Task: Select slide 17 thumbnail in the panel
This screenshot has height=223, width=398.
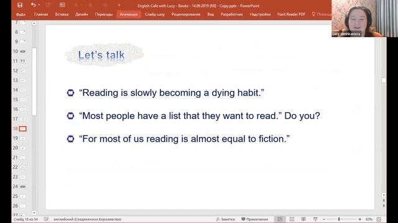Action: [22, 119]
